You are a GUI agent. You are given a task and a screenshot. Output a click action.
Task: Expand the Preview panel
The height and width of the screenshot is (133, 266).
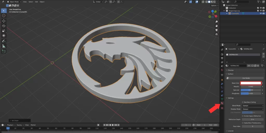point(231,70)
